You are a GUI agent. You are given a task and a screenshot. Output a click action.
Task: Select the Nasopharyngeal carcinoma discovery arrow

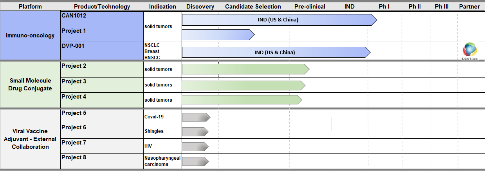195,161
